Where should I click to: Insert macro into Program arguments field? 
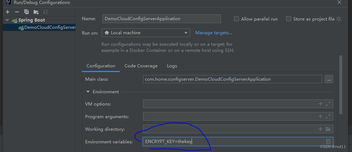(320, 116)
